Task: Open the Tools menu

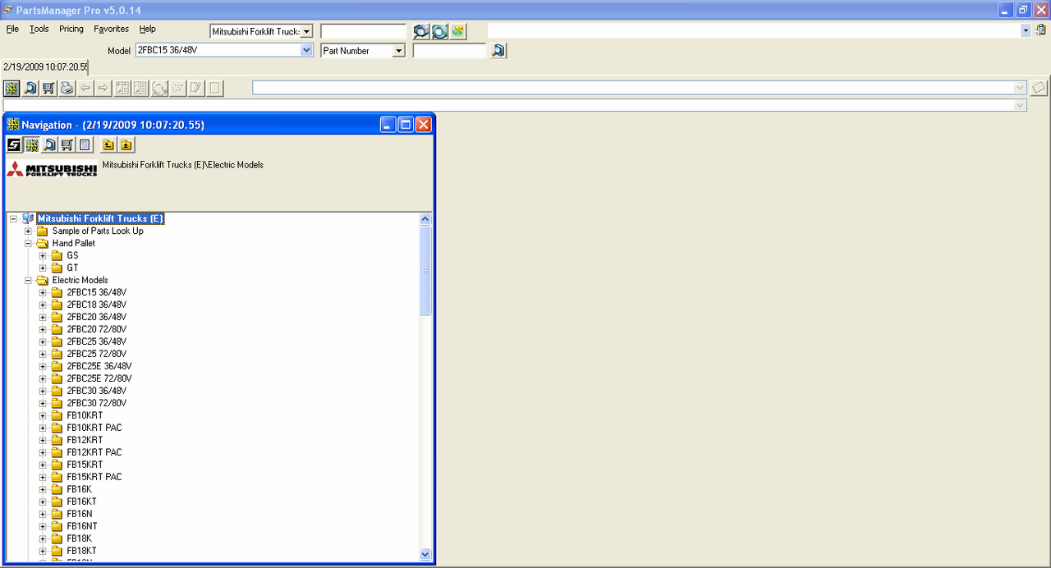Action: coord(39,29)
